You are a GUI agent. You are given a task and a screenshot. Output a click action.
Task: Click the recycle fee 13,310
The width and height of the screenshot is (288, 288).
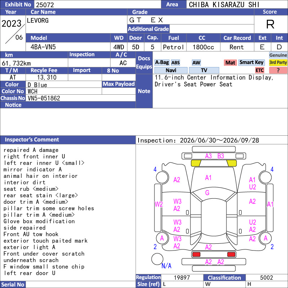[47, 77]
